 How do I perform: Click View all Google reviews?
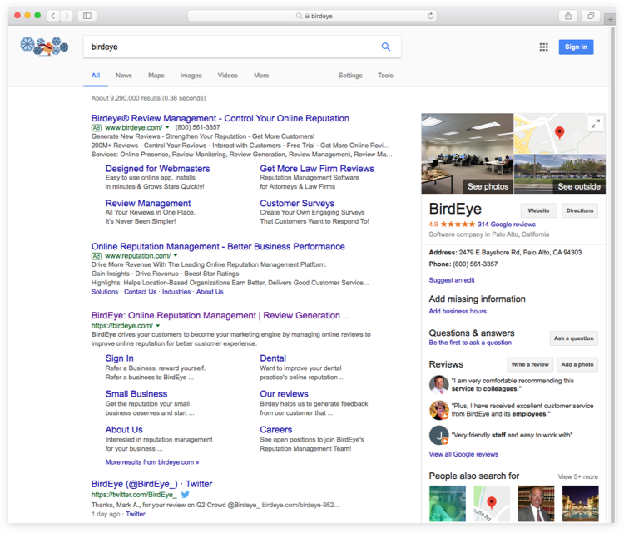pos(463,454)
